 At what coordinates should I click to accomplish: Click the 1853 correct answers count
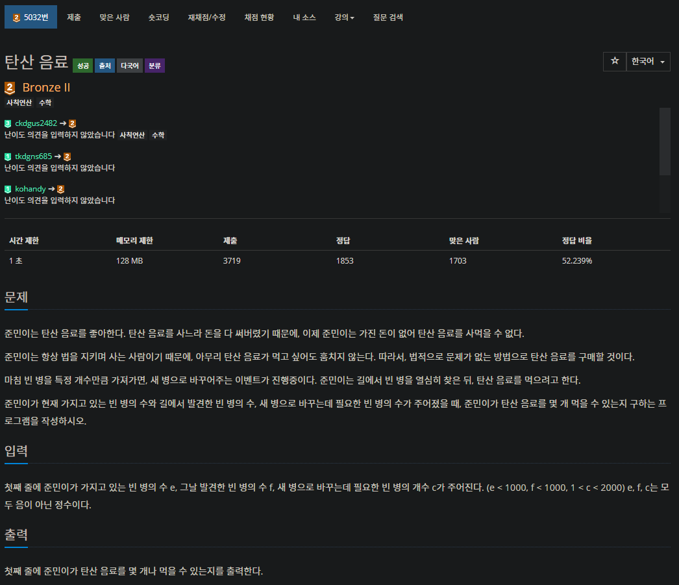point(345,260)
